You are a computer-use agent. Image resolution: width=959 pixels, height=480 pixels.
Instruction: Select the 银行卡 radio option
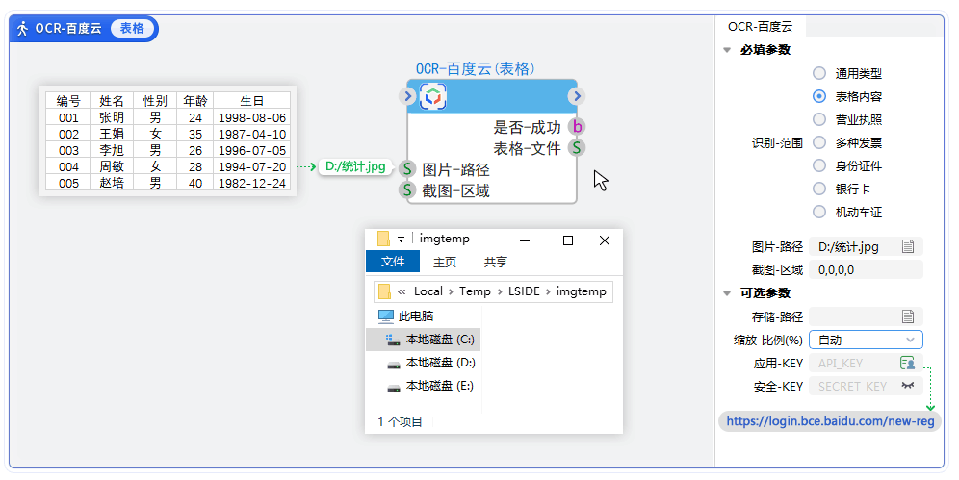click(819, 189)
